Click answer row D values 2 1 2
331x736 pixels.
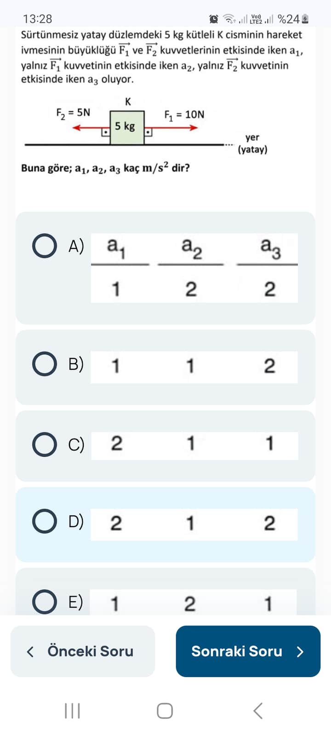tap(194, 524)
